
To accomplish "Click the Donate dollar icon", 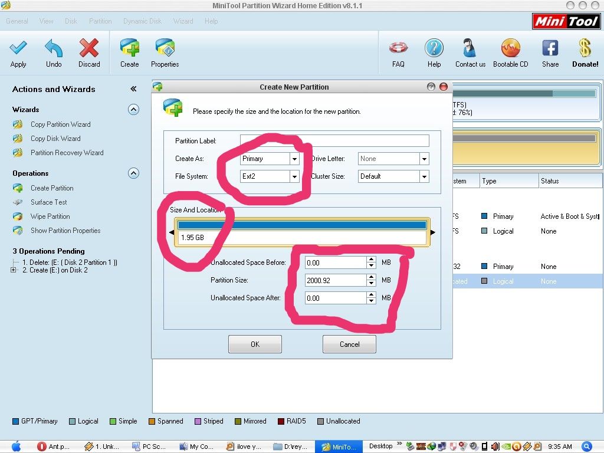I will coord(585,49).
